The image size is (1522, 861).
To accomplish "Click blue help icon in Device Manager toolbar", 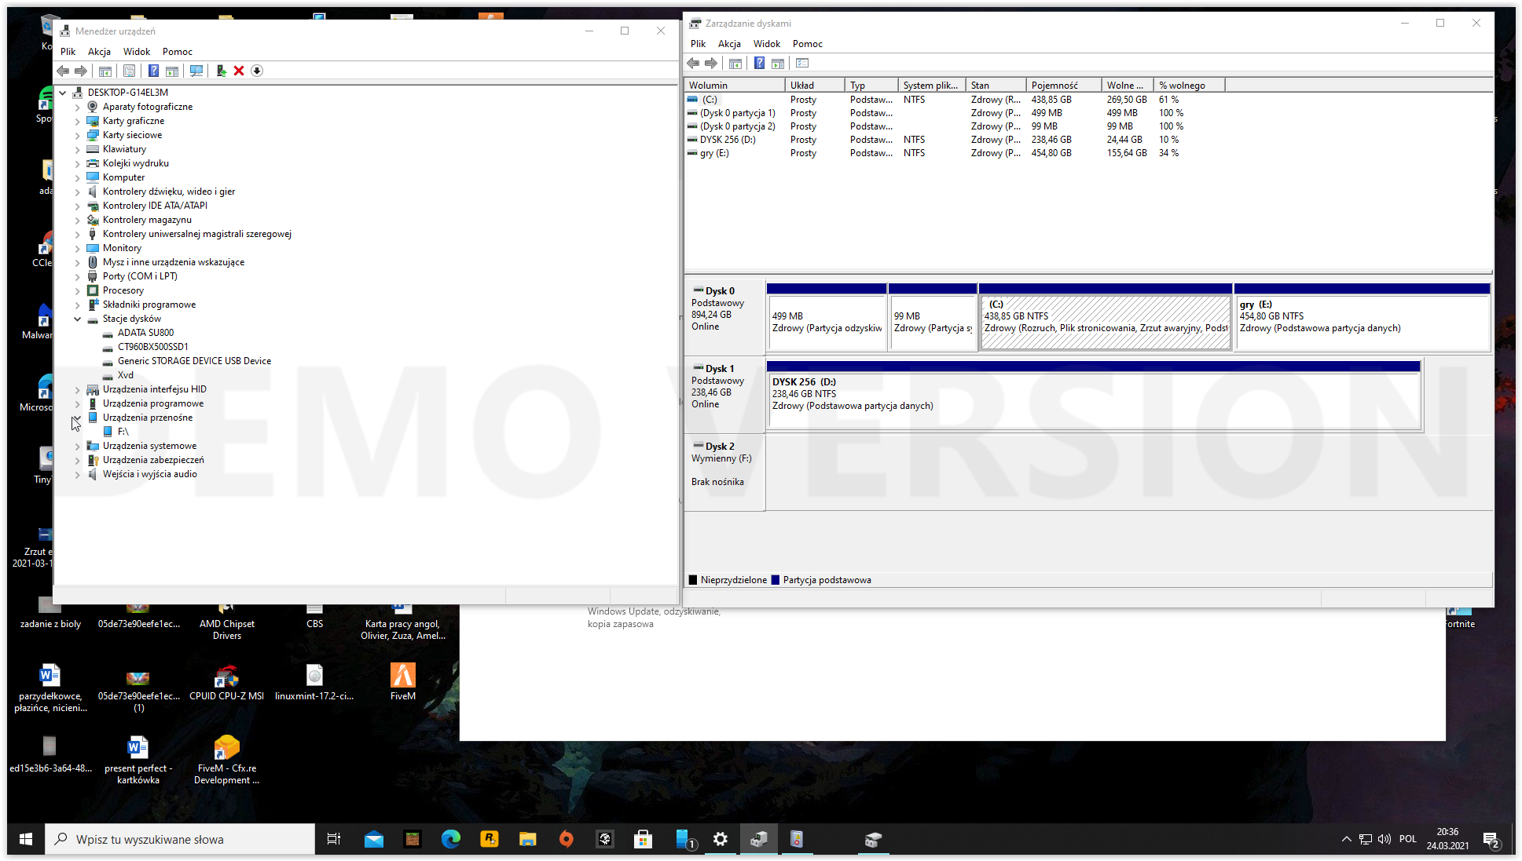I will 153,71.
